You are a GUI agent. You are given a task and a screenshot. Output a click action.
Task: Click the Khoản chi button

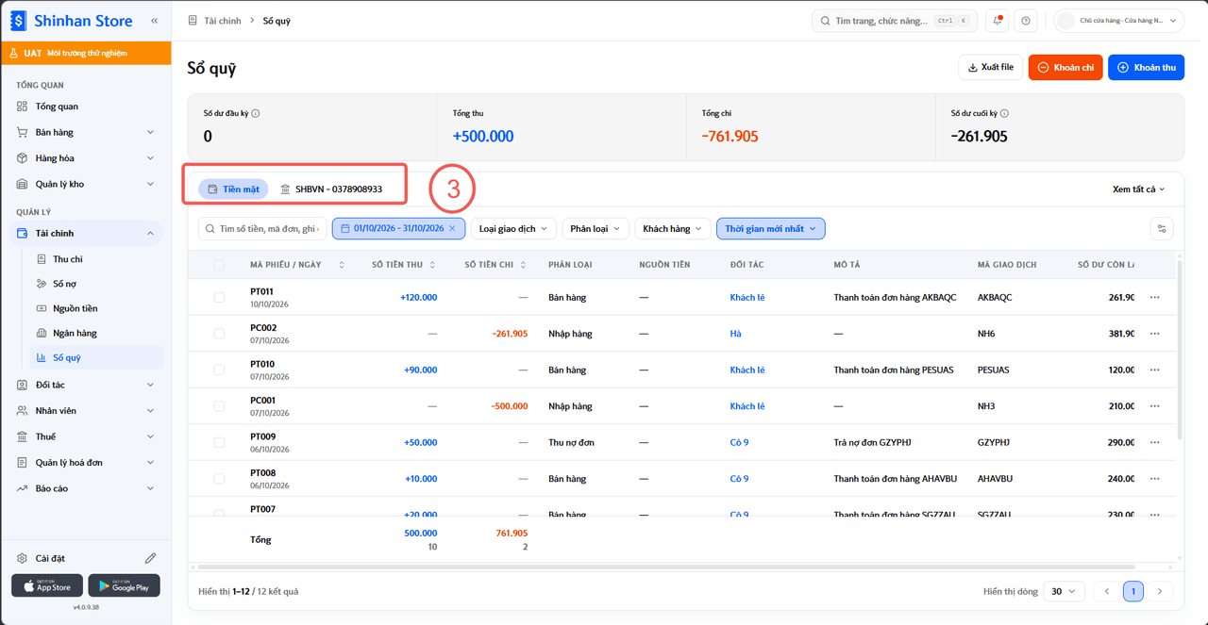(x=1065, y=67)
